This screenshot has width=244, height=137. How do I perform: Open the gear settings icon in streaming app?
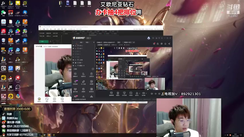click(x=159, y=94)
